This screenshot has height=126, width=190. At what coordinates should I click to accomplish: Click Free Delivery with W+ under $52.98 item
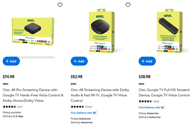tap(85, 113)
